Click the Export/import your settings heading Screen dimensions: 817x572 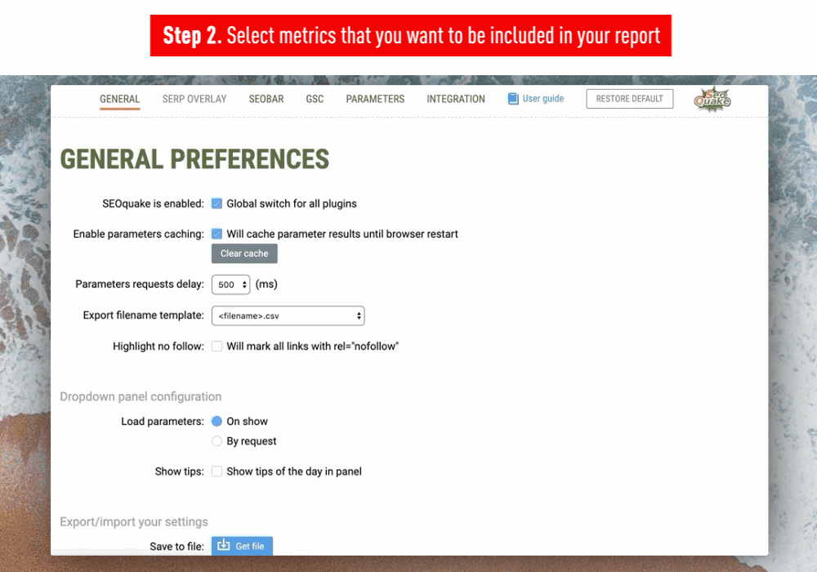(134, 522)
